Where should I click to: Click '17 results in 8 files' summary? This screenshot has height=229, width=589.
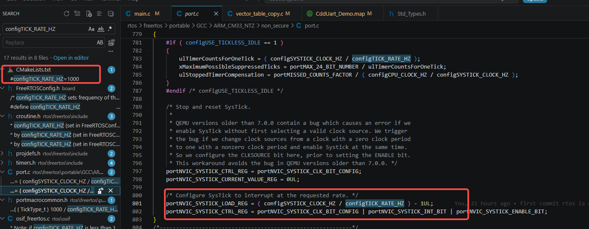(27, 58)
